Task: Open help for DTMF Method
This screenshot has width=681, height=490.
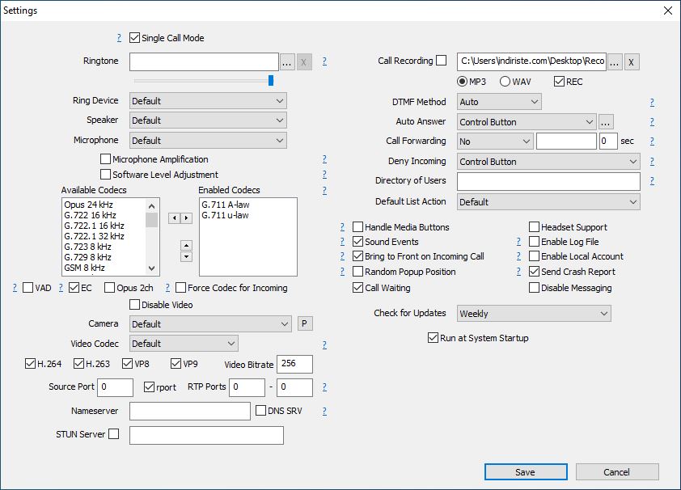Action: click(652, 103)
